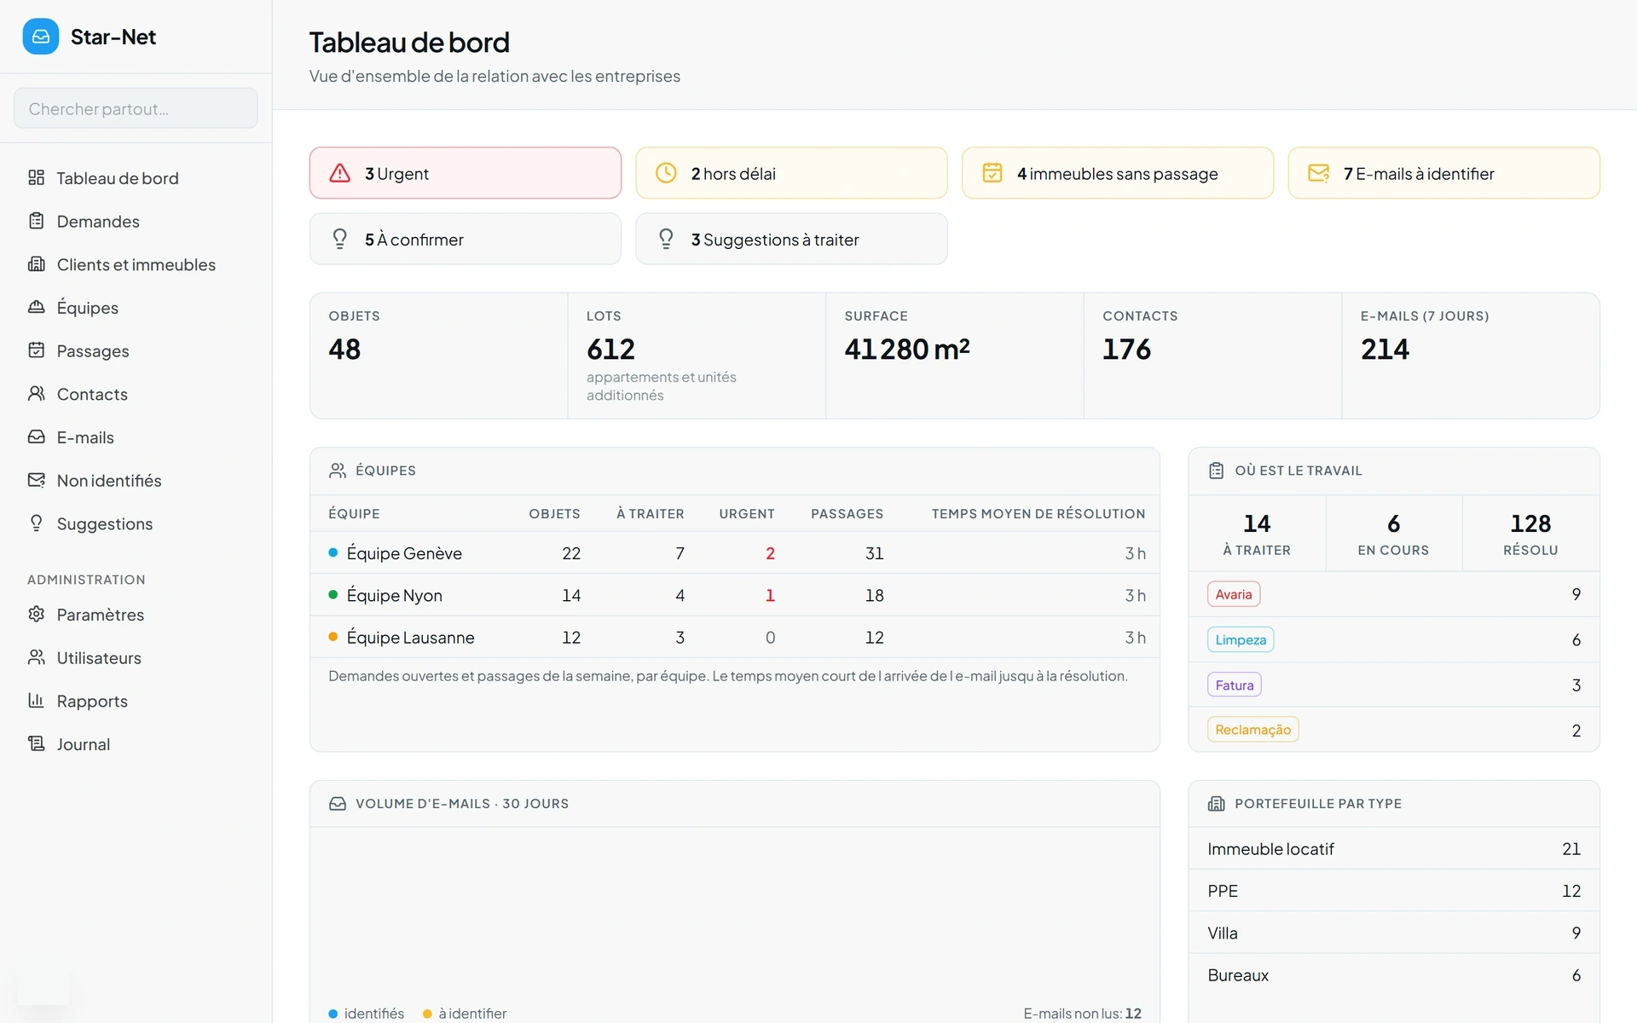Open Non identifiés menu entry
1637x1023 pixels.
point(136,480)
